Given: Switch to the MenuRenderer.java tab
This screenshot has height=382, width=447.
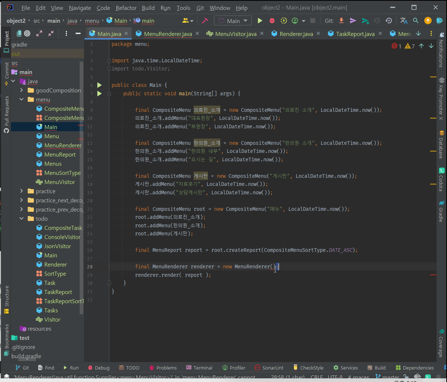Looking at the screenshot, I should tap(168, 34).
